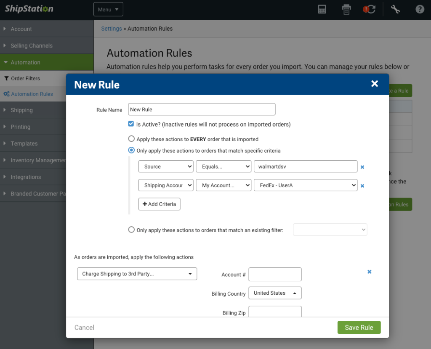This screenshot has height=349, width=431.
Task: Click the Automation Rules gears icon
Action: tap(6, 94)
